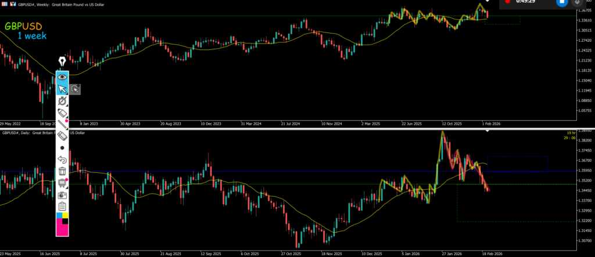Open the whiteboard screen options
The image size is (595, 257).
click(62, 183)
